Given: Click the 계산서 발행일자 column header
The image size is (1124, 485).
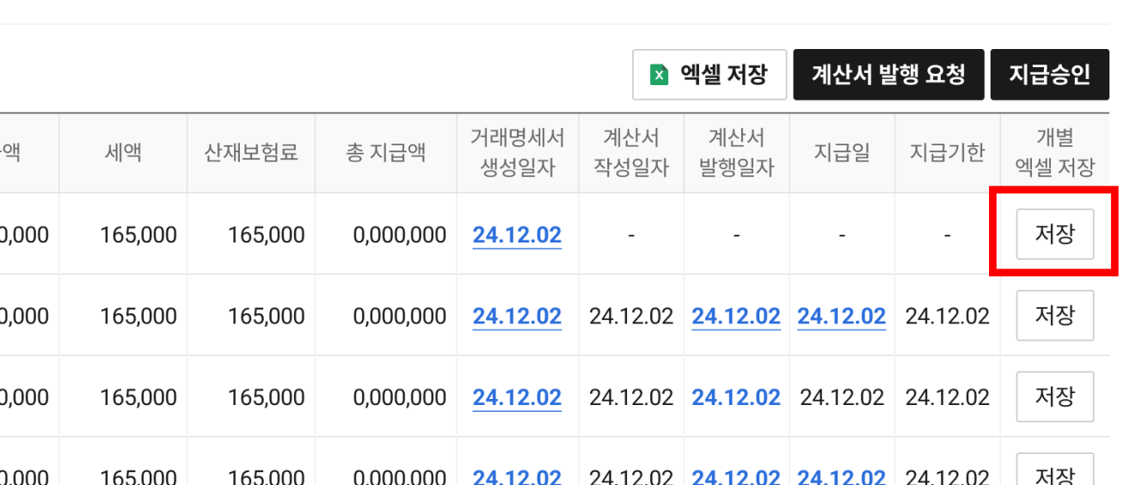Looking at the screenshot, I should coord(736,153).
